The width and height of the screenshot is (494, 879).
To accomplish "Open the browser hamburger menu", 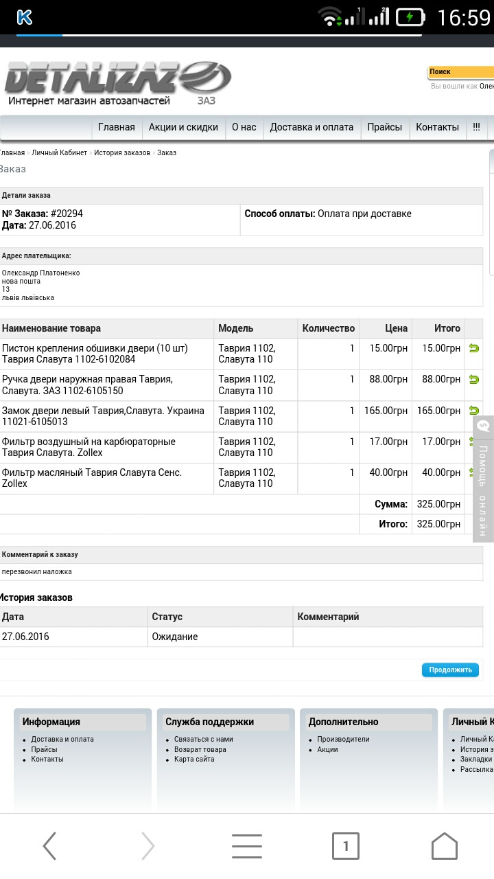I will (x=247, y=846).
